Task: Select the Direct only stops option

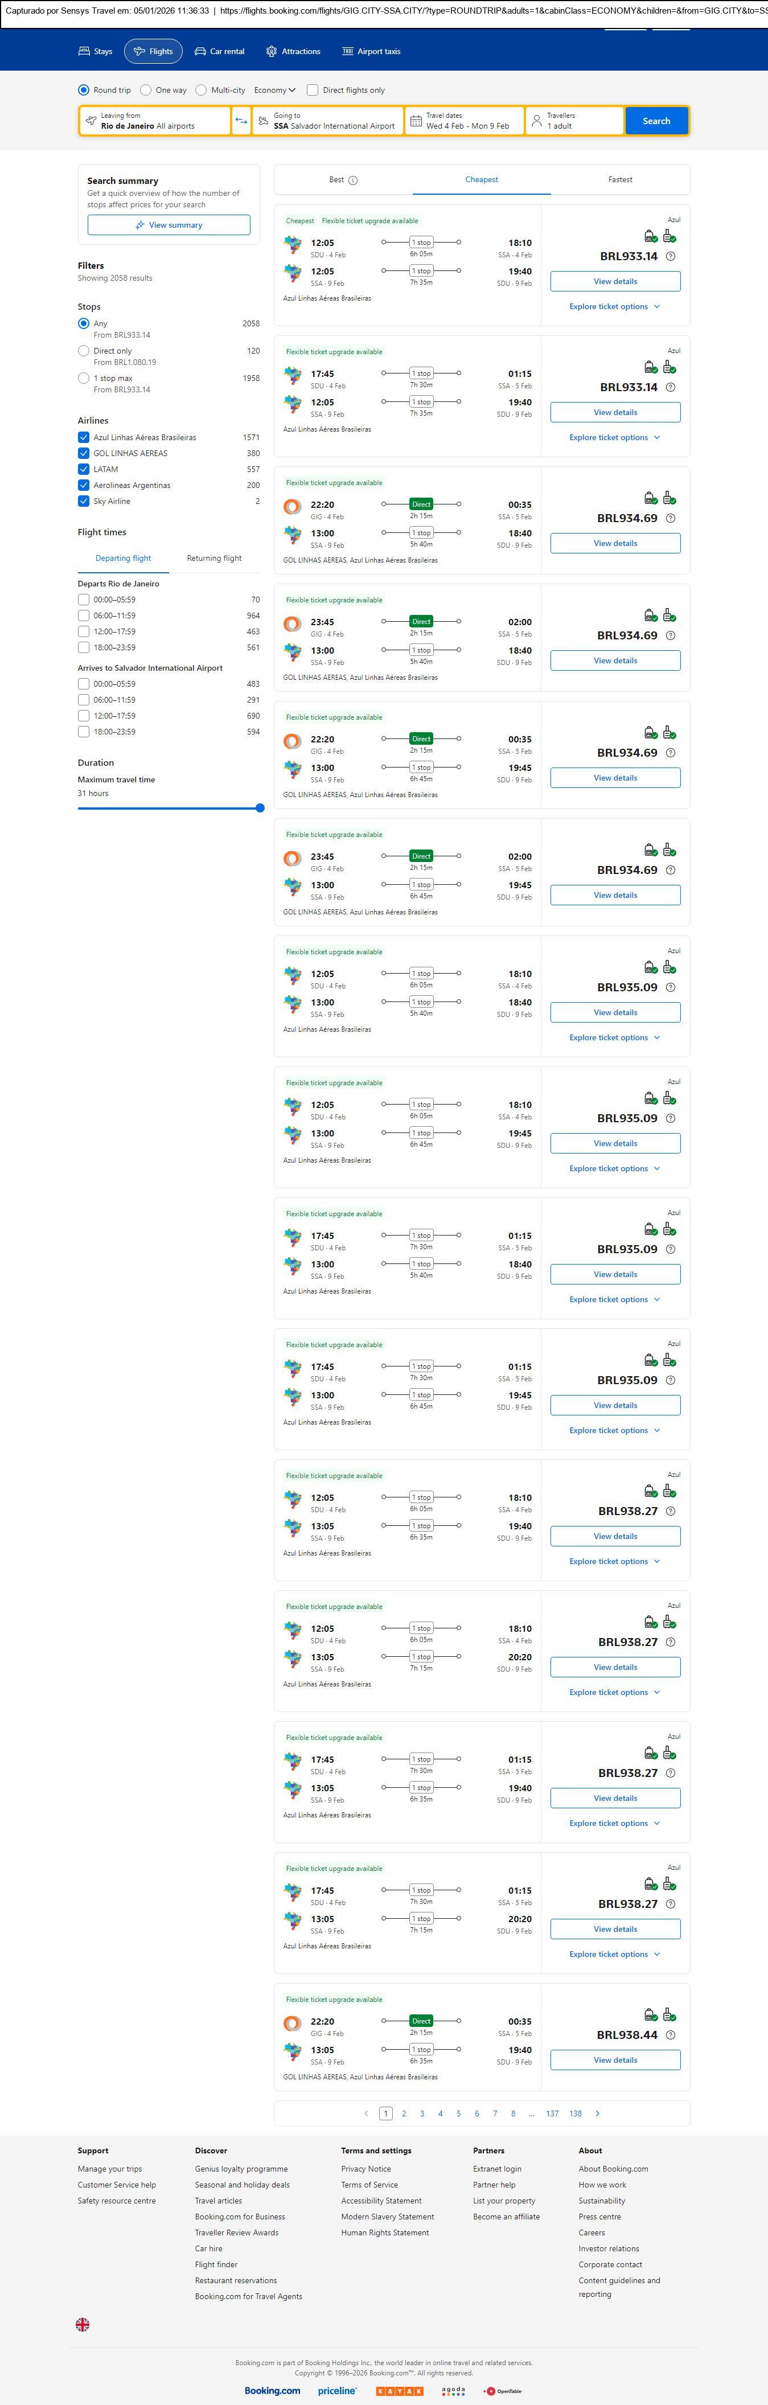Action: (84, 351)
